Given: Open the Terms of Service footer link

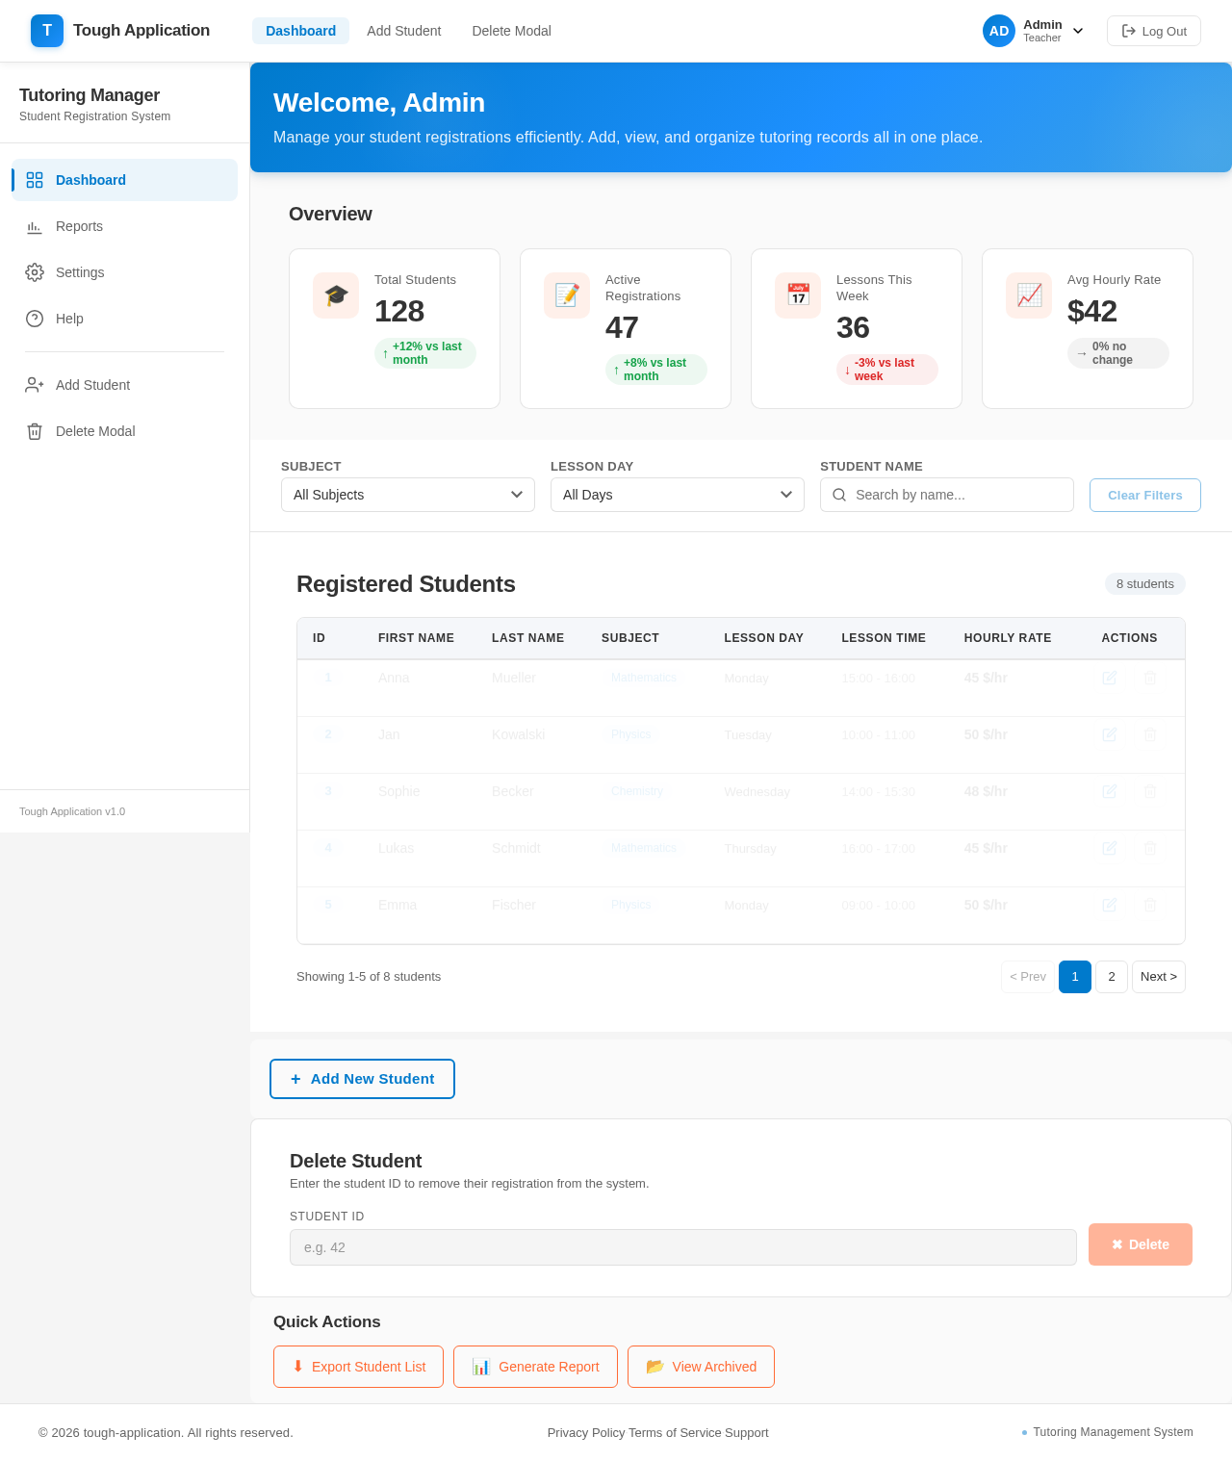Looking at the screenshot, I should (x=675, y=1433).
